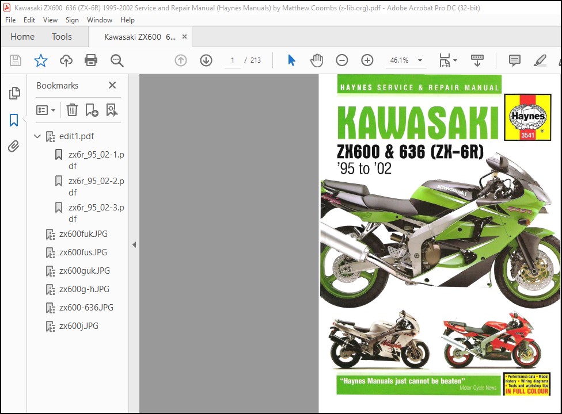
Task: Zoom in with the plus button
Action: (x=367, y=60)
